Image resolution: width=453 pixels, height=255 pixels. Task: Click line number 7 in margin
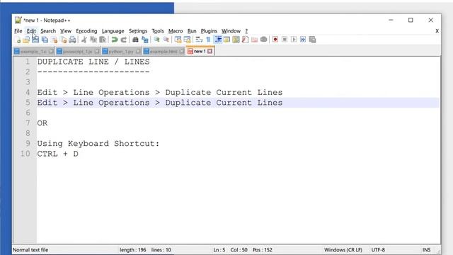pyautogui.click(x=28, y=123)
